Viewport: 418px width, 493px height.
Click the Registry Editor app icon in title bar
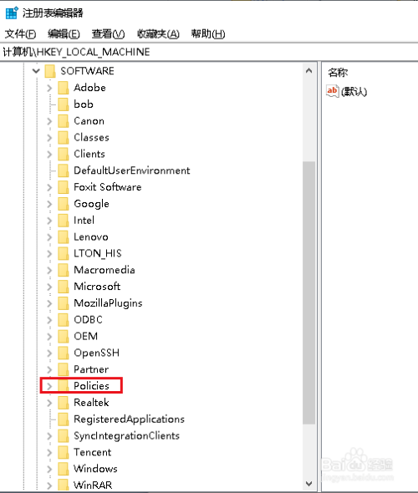coord(12,13)
